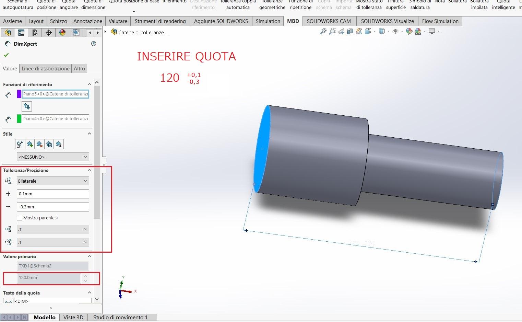522x322 pixels.
Task: Open DimXpert help question mark
Action: 94,44
